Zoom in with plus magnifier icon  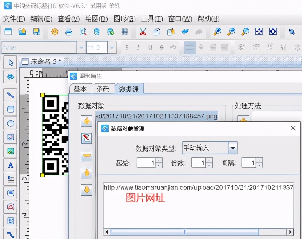(x=217, y=32)
